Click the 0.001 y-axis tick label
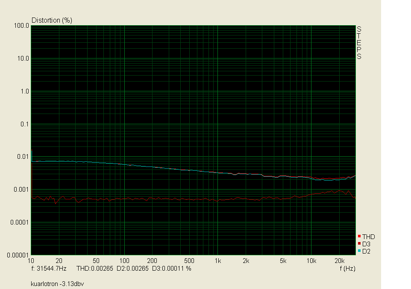This screenshot has height=289, width=411. pos(21,190)
